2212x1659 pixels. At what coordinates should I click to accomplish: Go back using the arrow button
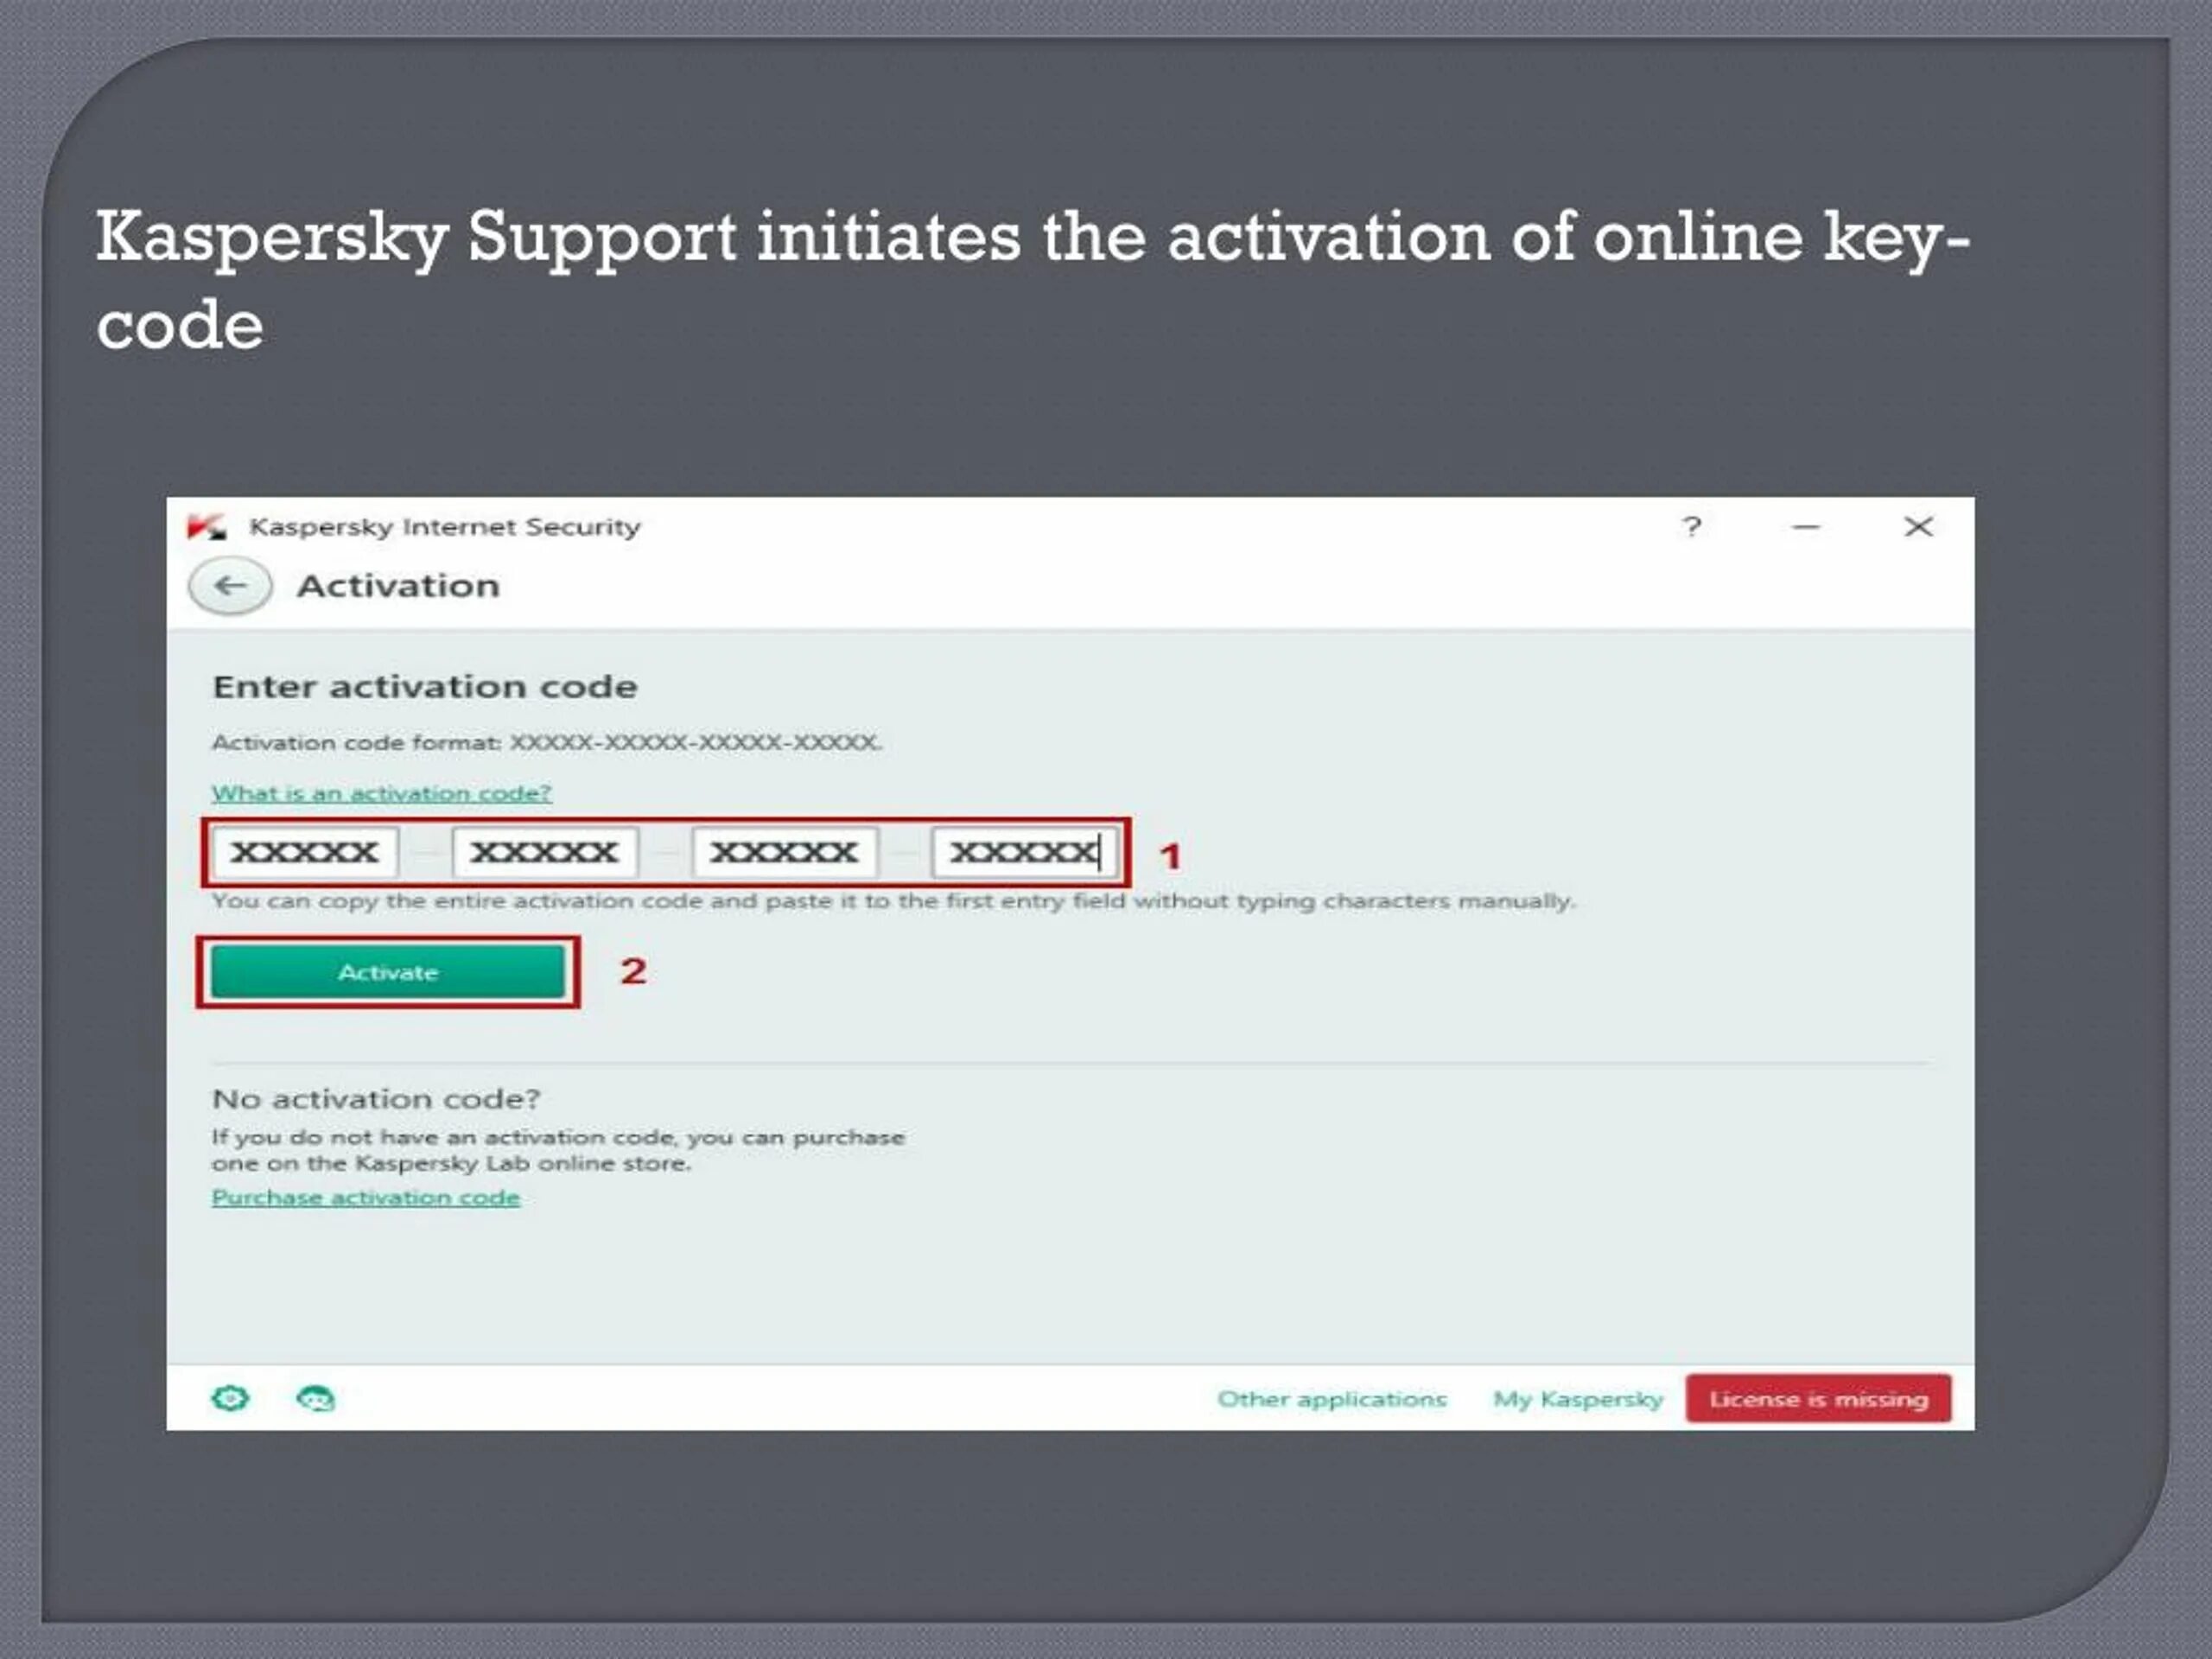coord(230,586)
